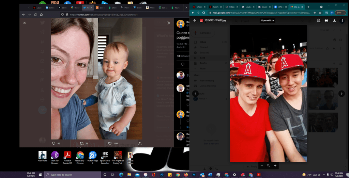Close the Twitter photo viewer overlay

coord(25,23)
